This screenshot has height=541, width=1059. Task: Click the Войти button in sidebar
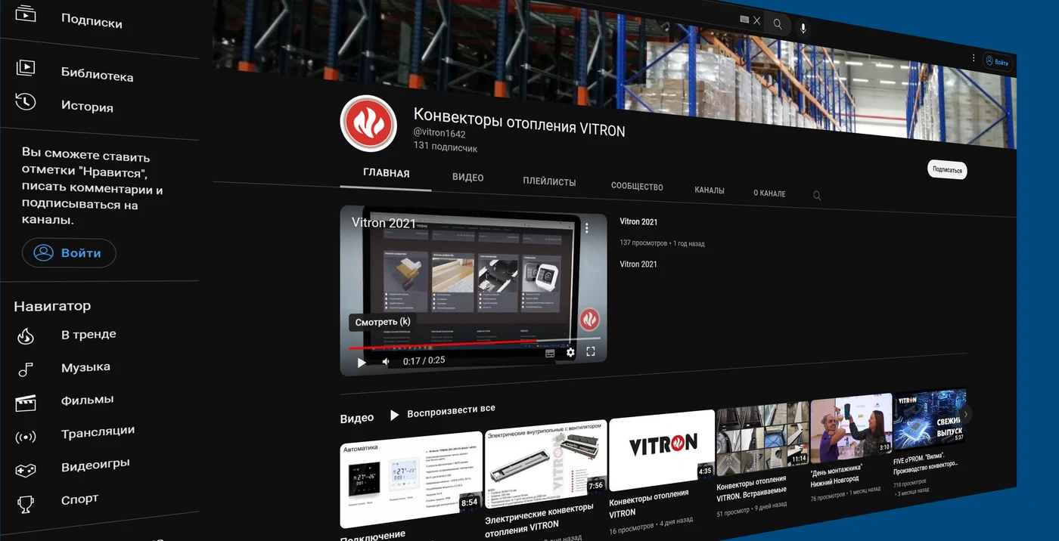69,253
